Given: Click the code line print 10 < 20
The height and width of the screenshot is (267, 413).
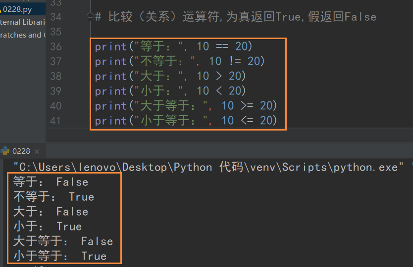Looking at the screenshot, I should [x=170, y=91].
